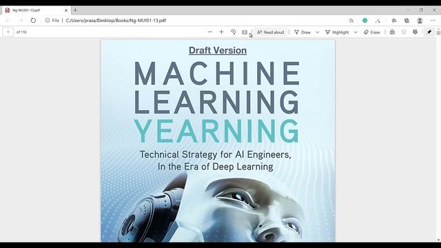Click the greyed-out Save icon
The width and height of the screenshot is (441, 248).
click(404, 32)
